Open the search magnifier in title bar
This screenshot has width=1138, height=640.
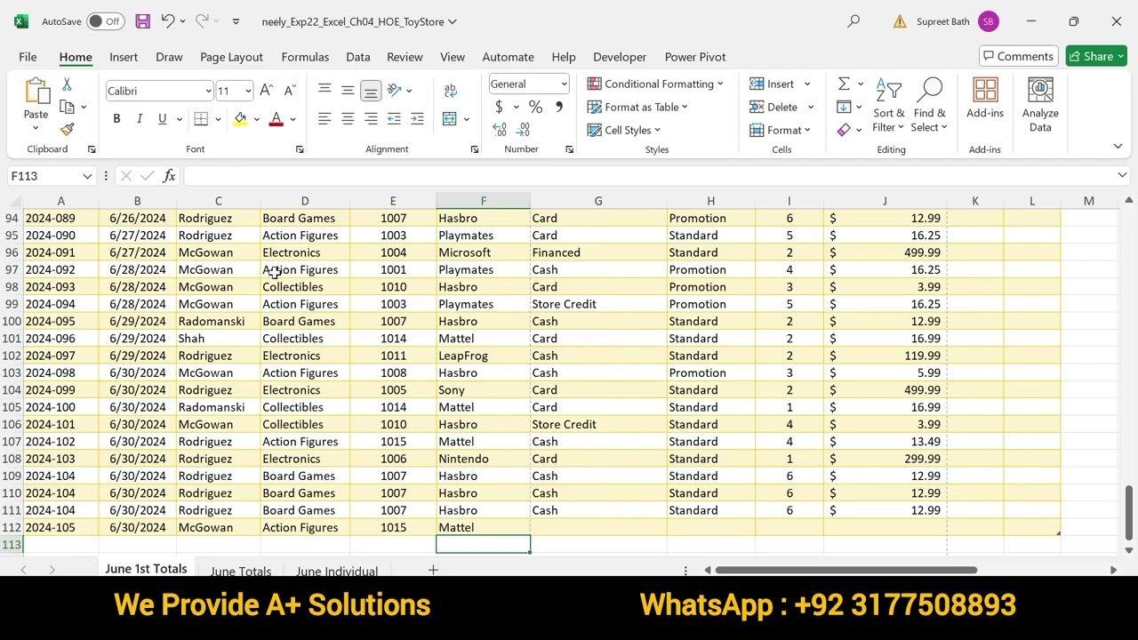(853, 21)
